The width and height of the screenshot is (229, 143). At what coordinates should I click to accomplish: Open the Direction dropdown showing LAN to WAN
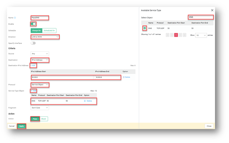coord(45,37)
